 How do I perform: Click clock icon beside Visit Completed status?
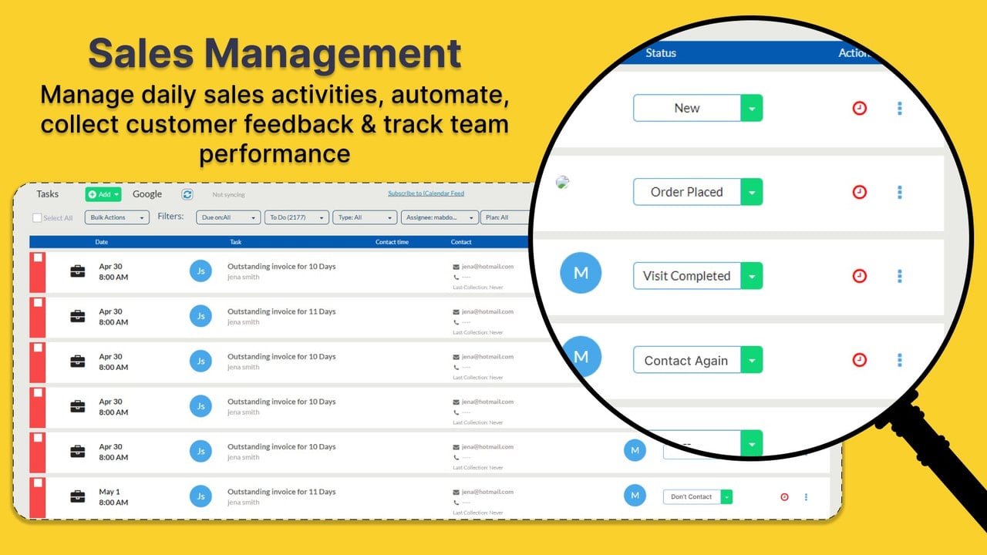[859, 276]
